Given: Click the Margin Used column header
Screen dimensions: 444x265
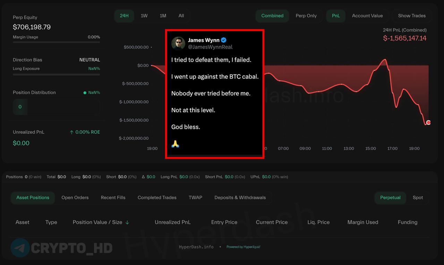Looking at the screenshot, I should point(363,222).
